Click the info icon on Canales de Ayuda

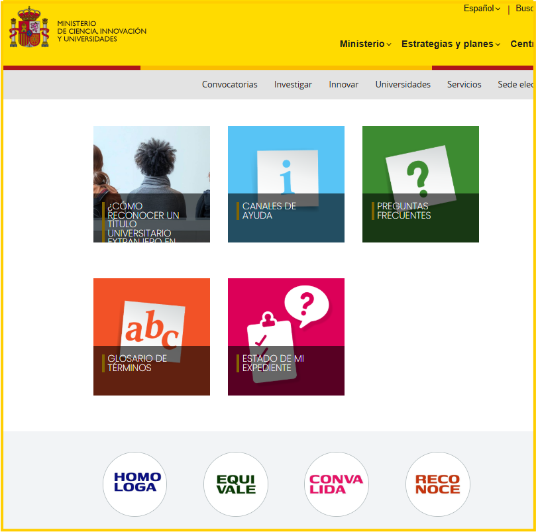coord(286,172)
